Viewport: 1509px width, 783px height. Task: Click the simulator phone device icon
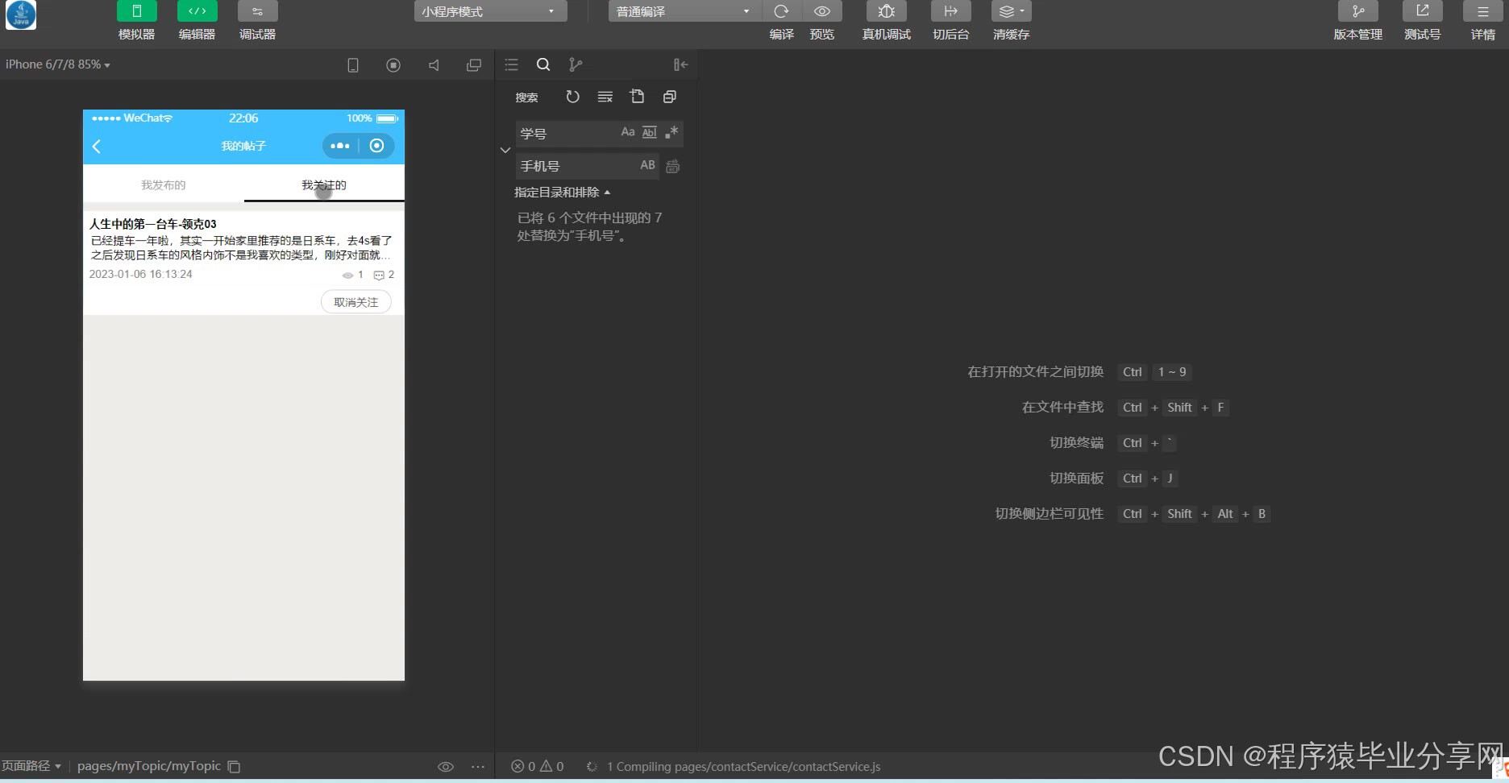352,65
